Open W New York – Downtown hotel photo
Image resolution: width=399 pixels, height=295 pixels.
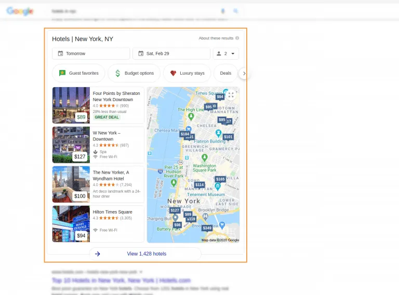coord(71,145)
